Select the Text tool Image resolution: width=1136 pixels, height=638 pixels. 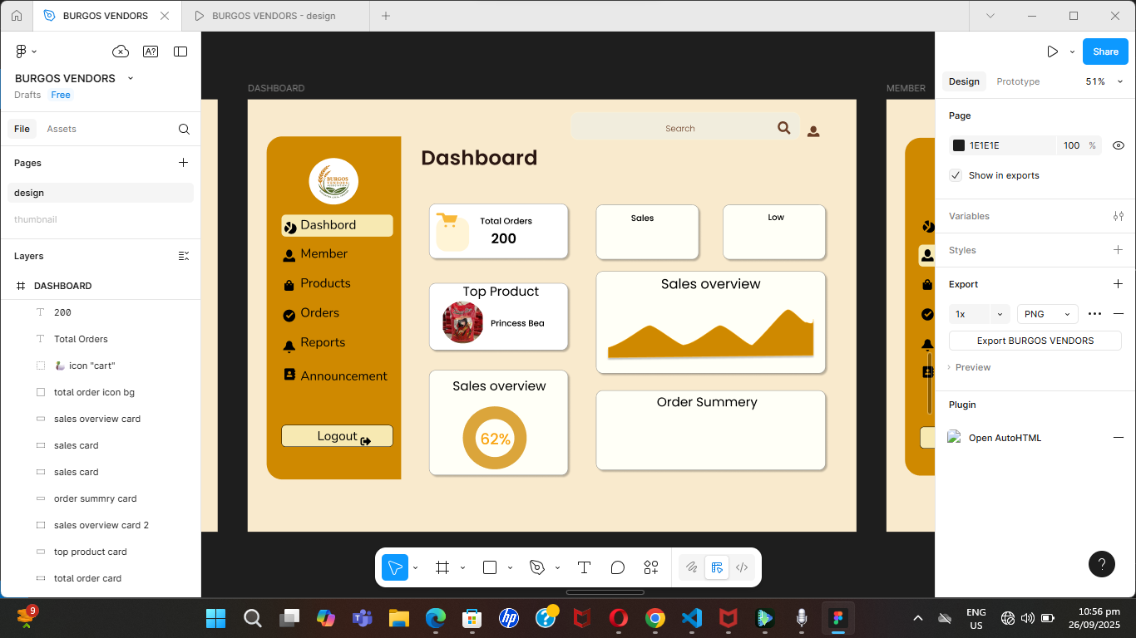coord(584,567)
